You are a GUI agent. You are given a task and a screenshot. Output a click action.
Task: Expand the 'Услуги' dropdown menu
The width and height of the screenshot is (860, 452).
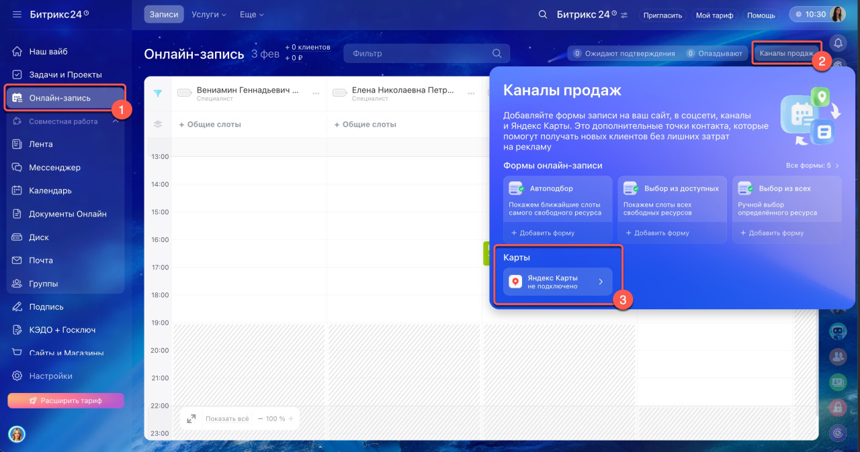coord(208,14)
